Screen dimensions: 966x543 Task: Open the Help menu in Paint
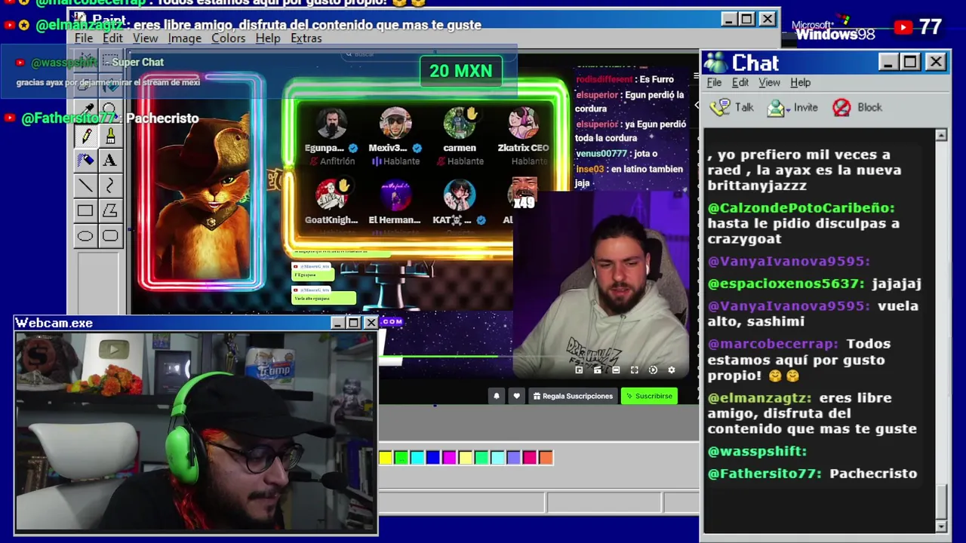268,38
